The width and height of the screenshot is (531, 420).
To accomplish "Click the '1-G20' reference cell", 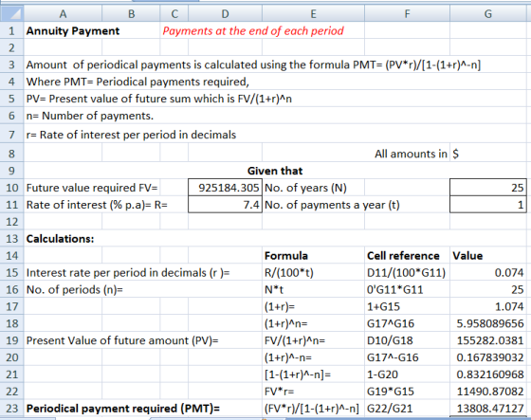I will point(407,374).
